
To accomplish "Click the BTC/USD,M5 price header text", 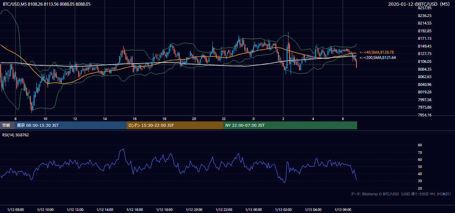I will click(47, 4).
